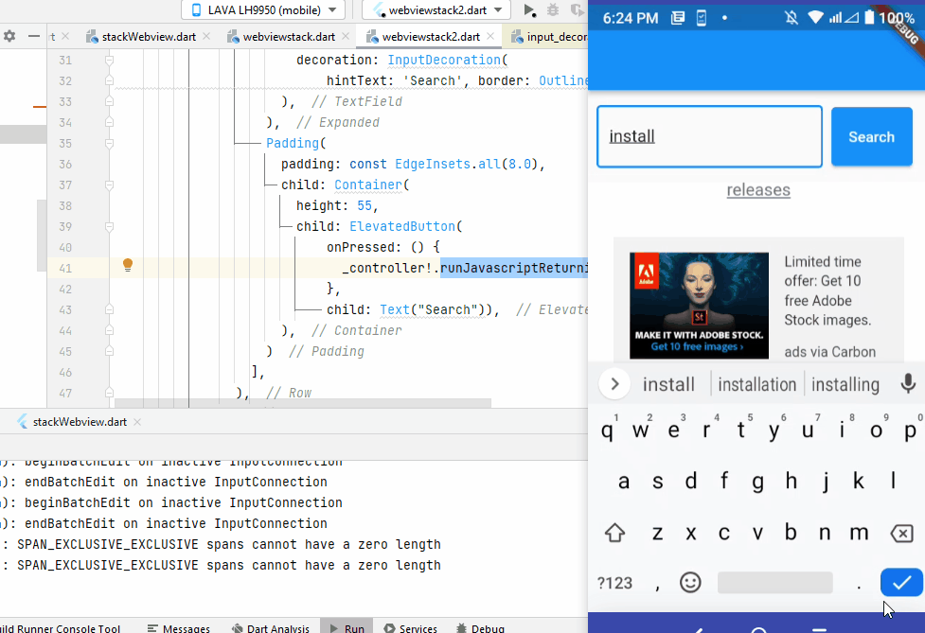Choose the installation keyboard suggestion

[x=756, y=384]
